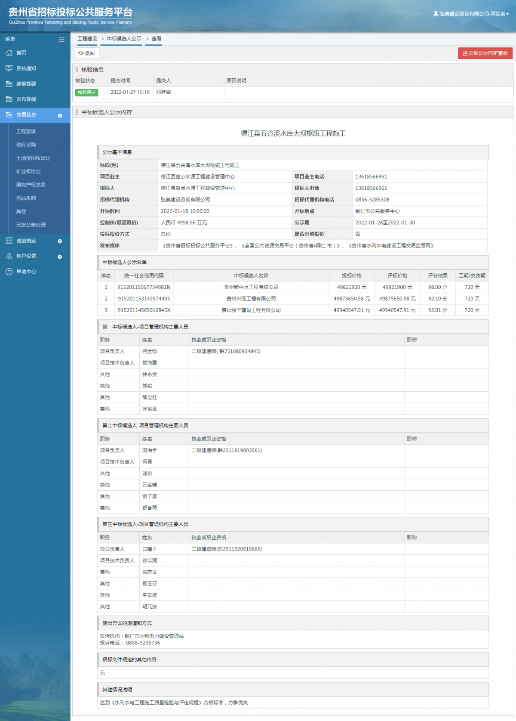Click the 评分结果 column header

tap(438, 275)
